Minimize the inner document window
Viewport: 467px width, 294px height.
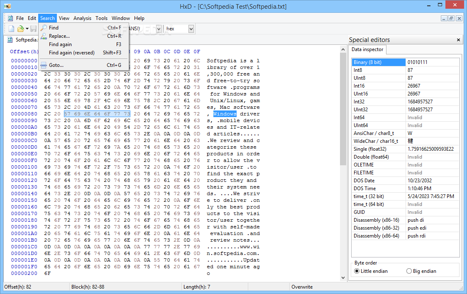tap(444, 18)
